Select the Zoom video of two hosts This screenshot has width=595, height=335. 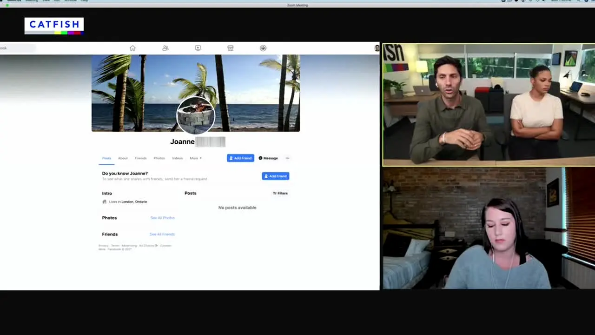[x=489, y=105]
